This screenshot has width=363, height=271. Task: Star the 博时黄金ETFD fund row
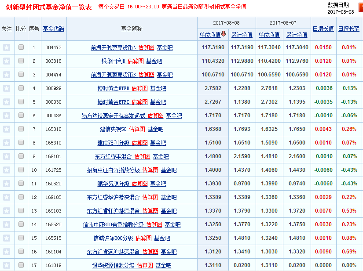tap(7, 88)
